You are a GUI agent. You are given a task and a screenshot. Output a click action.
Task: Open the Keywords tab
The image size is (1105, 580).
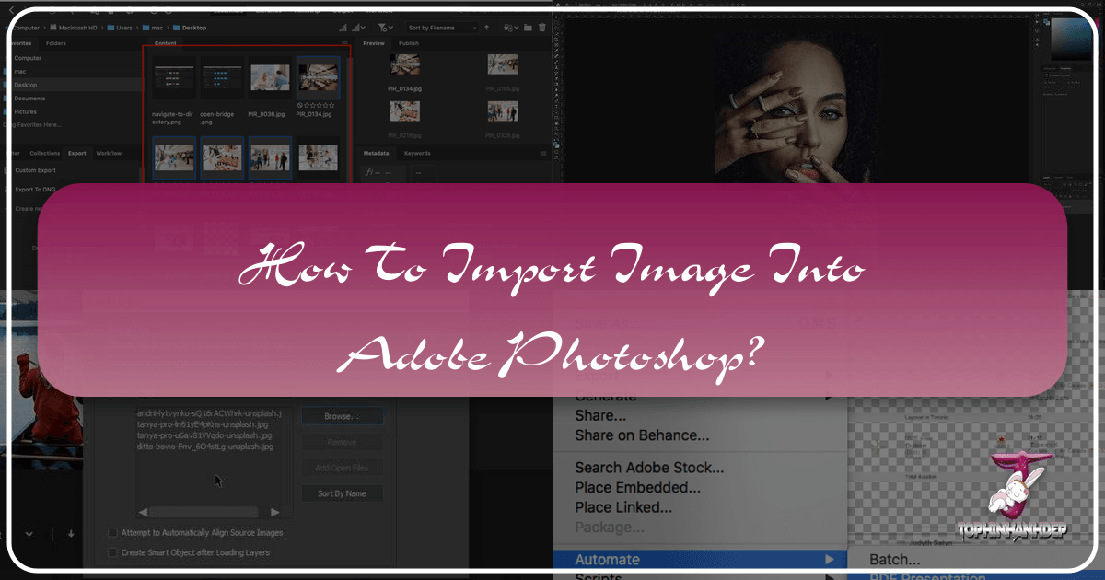point(416,153)
